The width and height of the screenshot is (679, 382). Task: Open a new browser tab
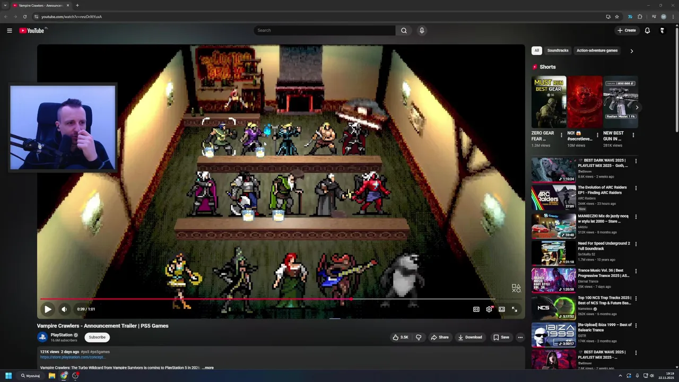coord(77,5)
